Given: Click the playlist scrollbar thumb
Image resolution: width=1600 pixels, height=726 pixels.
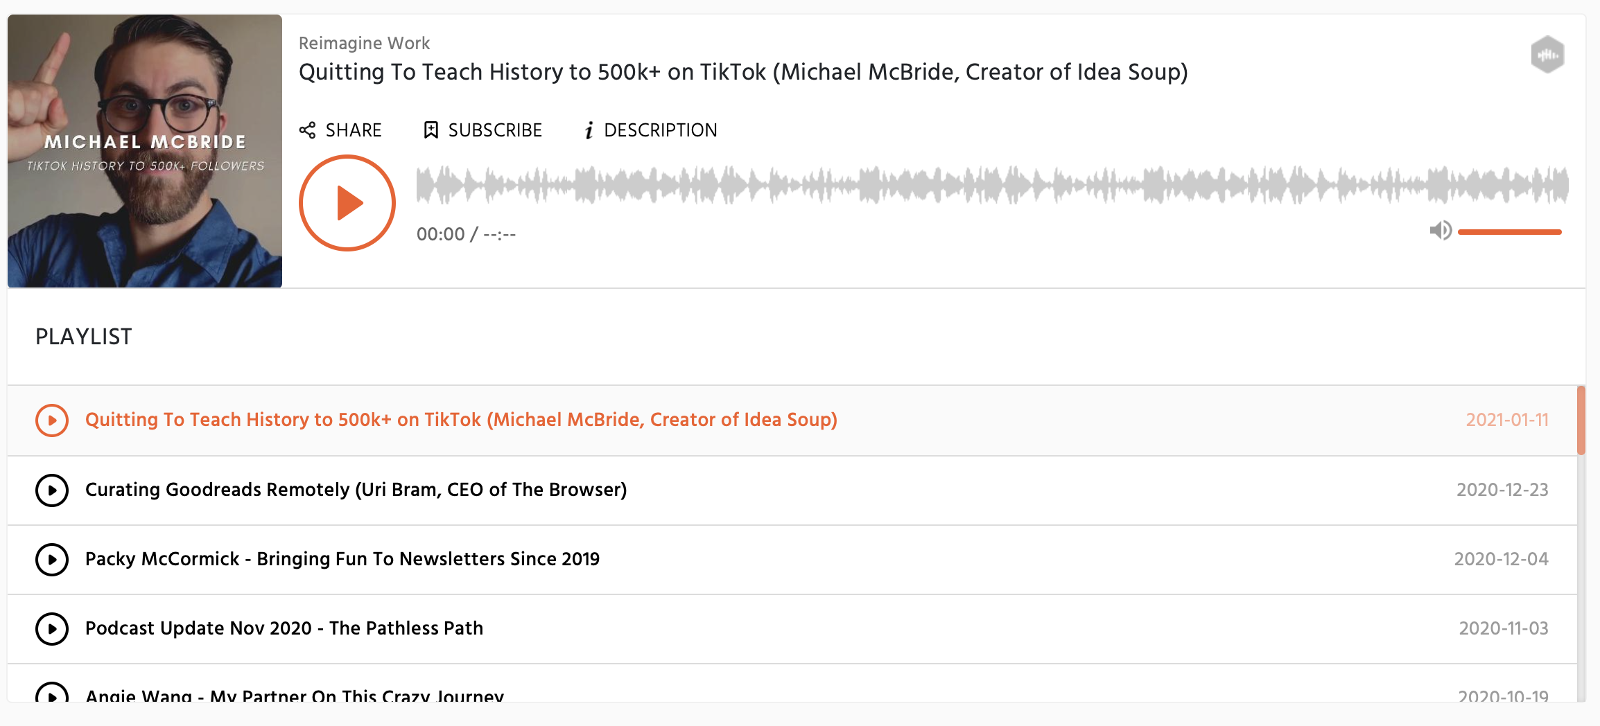Looking at the screenshot, I should (1581, 420).
